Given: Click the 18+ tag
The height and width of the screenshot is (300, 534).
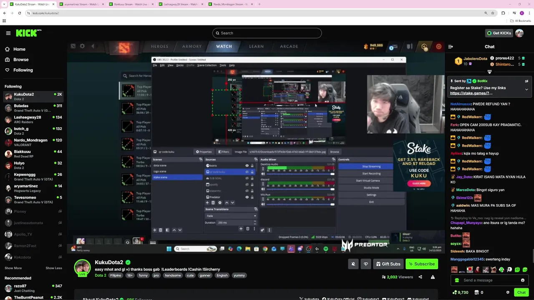Looking at the screenshot, I should [130, 275].
